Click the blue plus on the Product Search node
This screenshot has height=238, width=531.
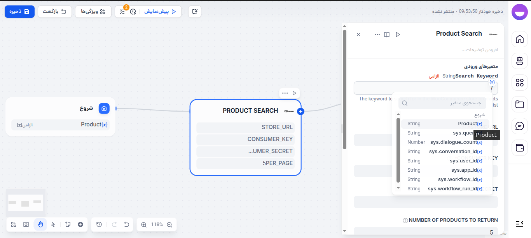point(300,111)
